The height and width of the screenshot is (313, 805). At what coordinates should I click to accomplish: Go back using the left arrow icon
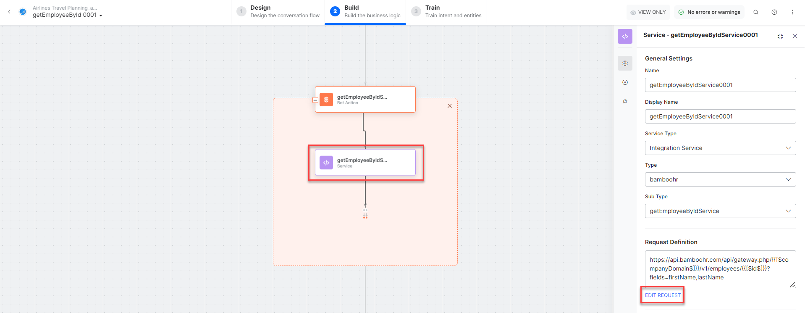[9, 12]
